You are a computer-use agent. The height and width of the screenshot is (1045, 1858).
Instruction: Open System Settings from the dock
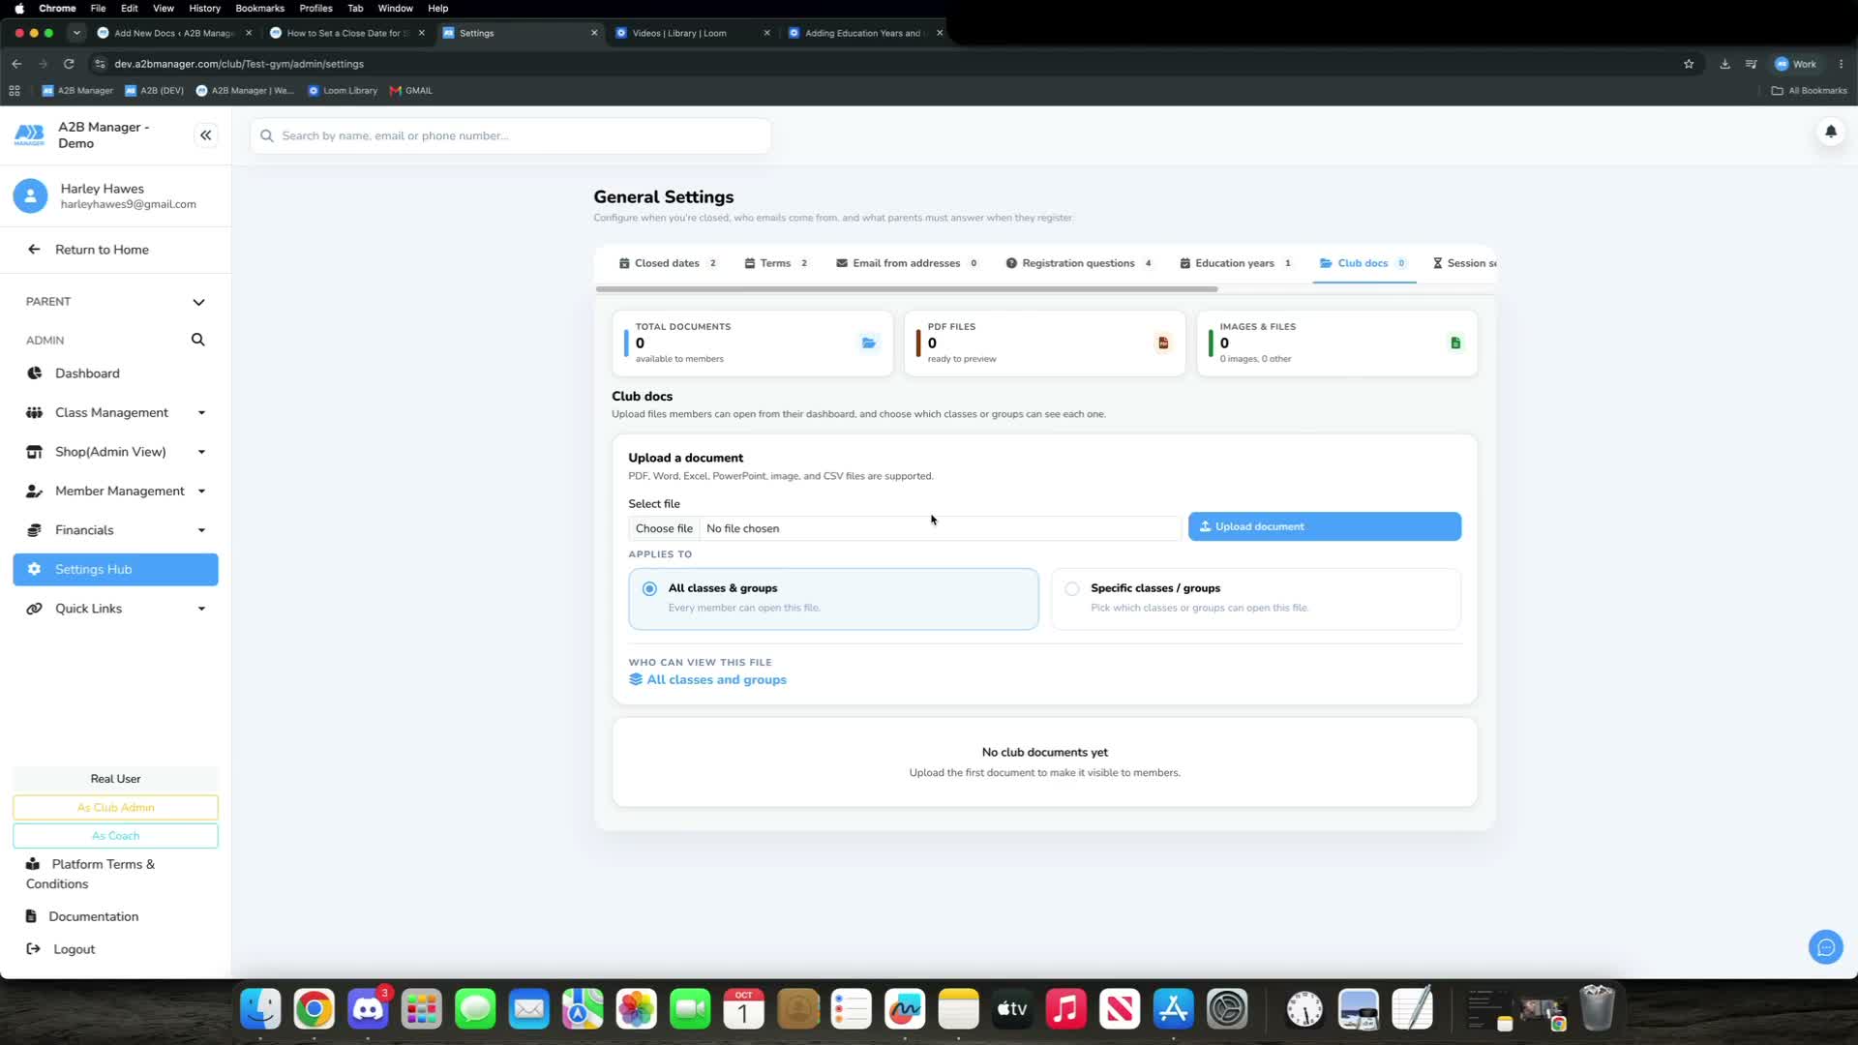pos(1227,1009)
